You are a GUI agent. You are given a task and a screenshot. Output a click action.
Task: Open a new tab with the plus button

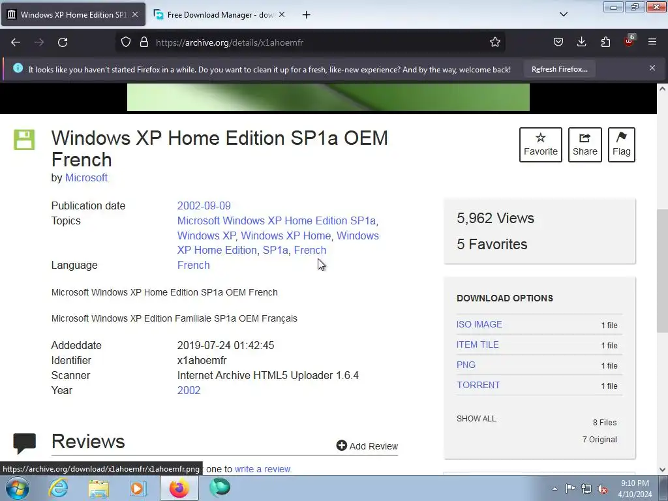click(307, 15)
